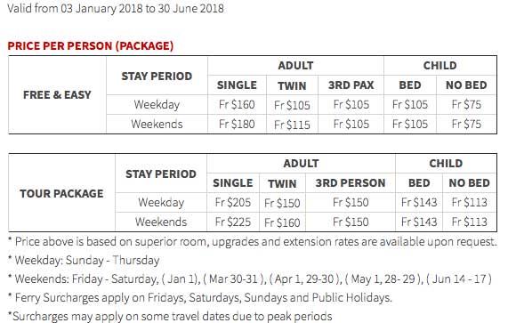Viewport: 508px width, 323px height.
Task: Click Tour Package weekends no bed Fr $113
Action: [470, 222]
